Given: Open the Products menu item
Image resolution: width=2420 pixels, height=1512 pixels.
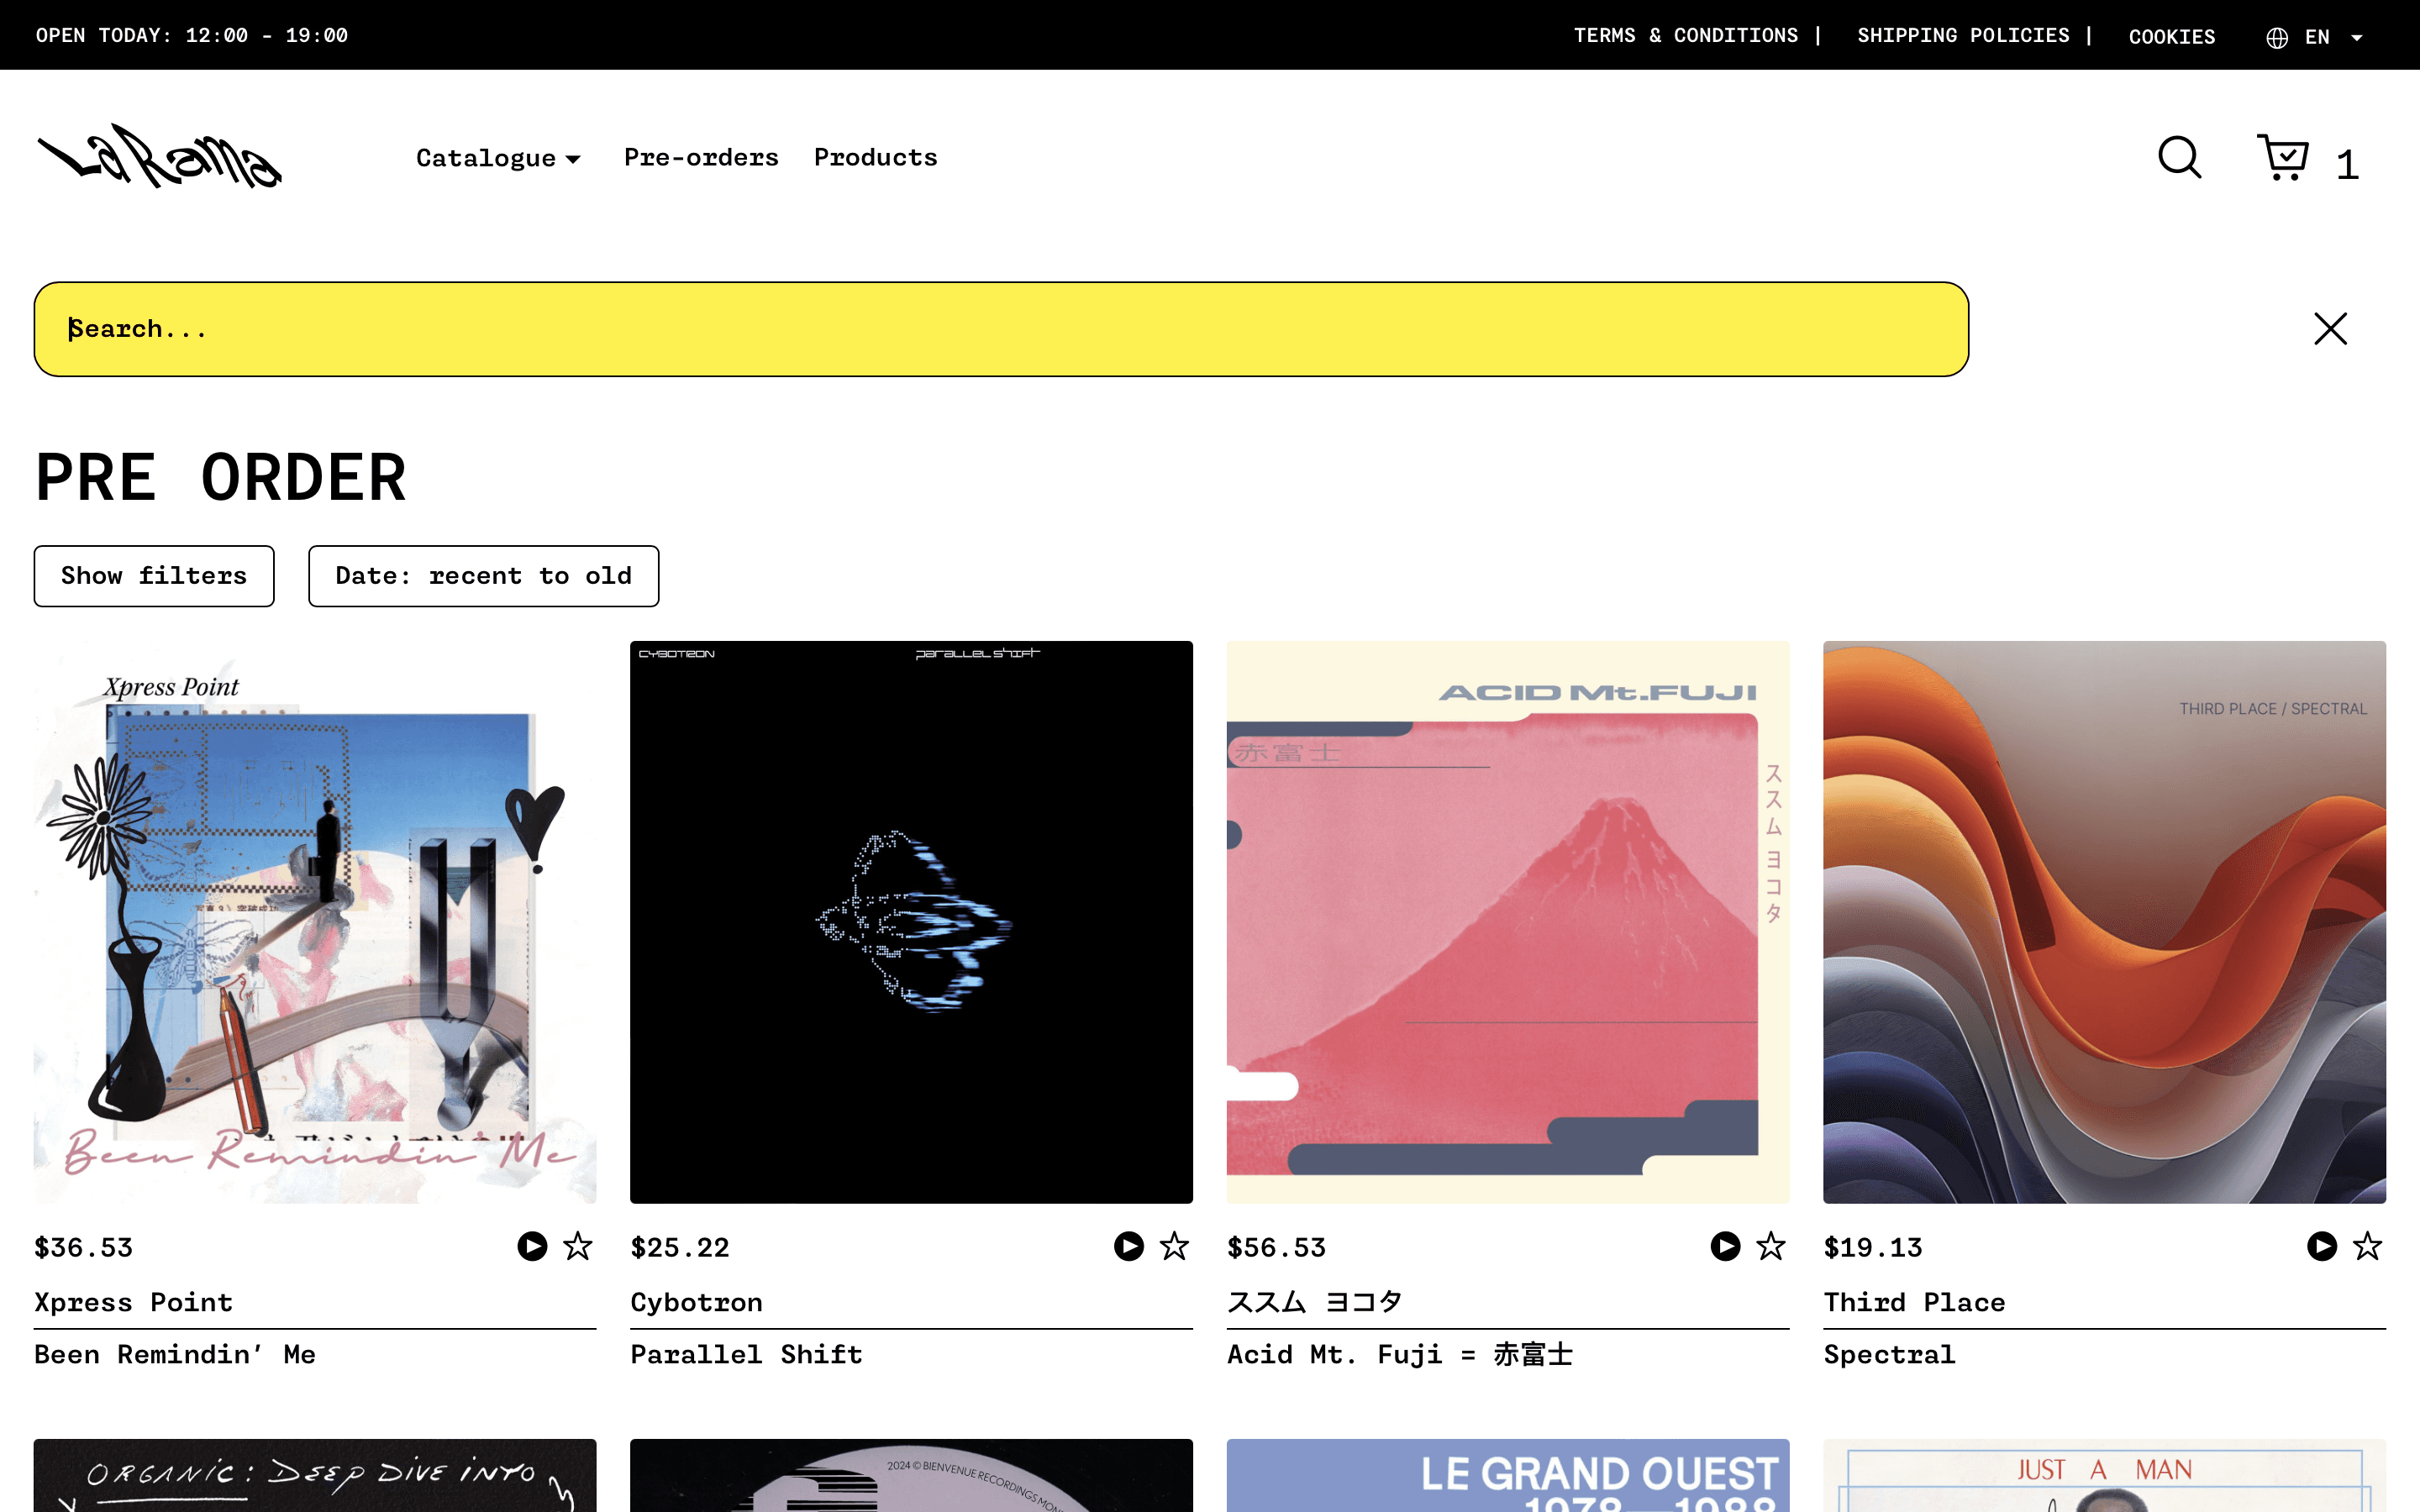Looking at the screenshot, I should point(875,158).
